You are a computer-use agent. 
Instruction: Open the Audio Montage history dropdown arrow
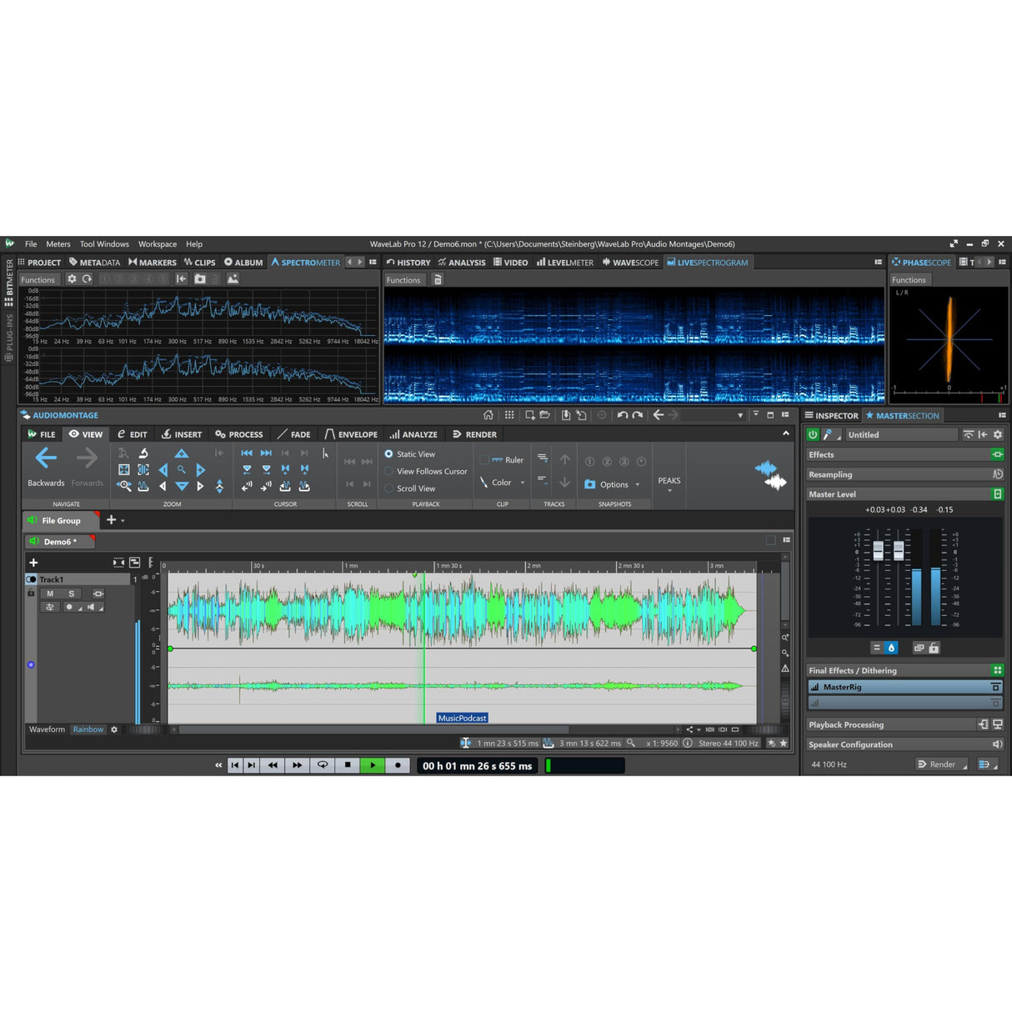[740, 415]
